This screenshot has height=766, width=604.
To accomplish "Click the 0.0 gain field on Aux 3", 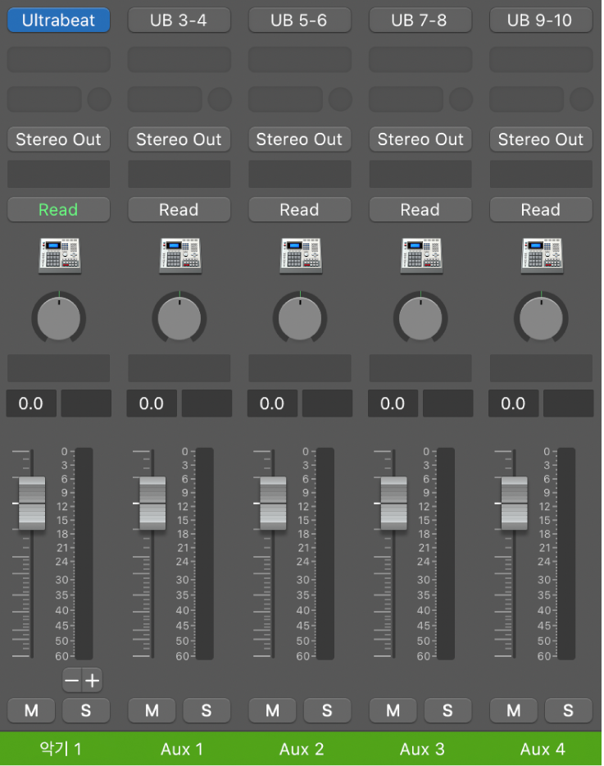I will 393,404.
